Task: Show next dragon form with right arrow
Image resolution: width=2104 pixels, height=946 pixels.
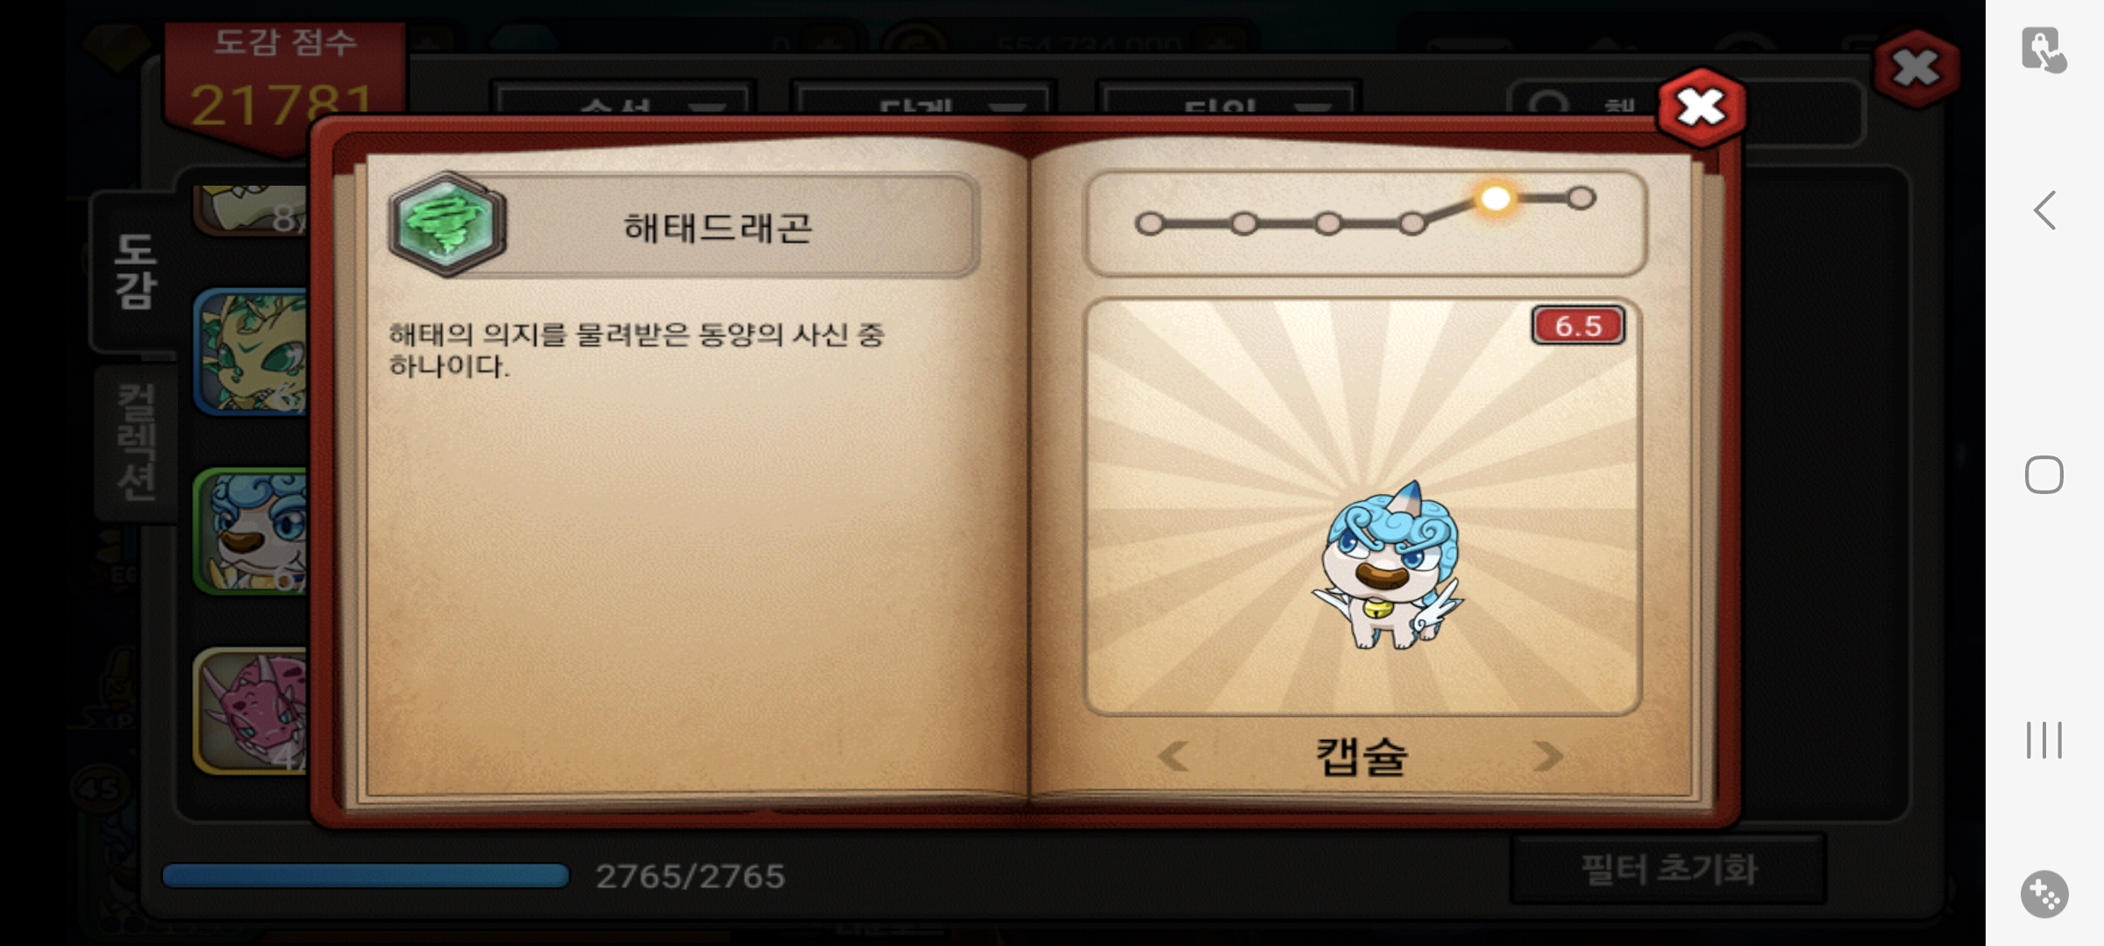Action: click(x=1547, y=755)
